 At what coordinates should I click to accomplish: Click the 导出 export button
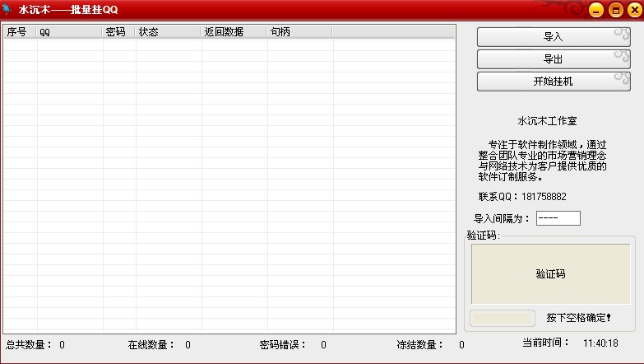554,59
